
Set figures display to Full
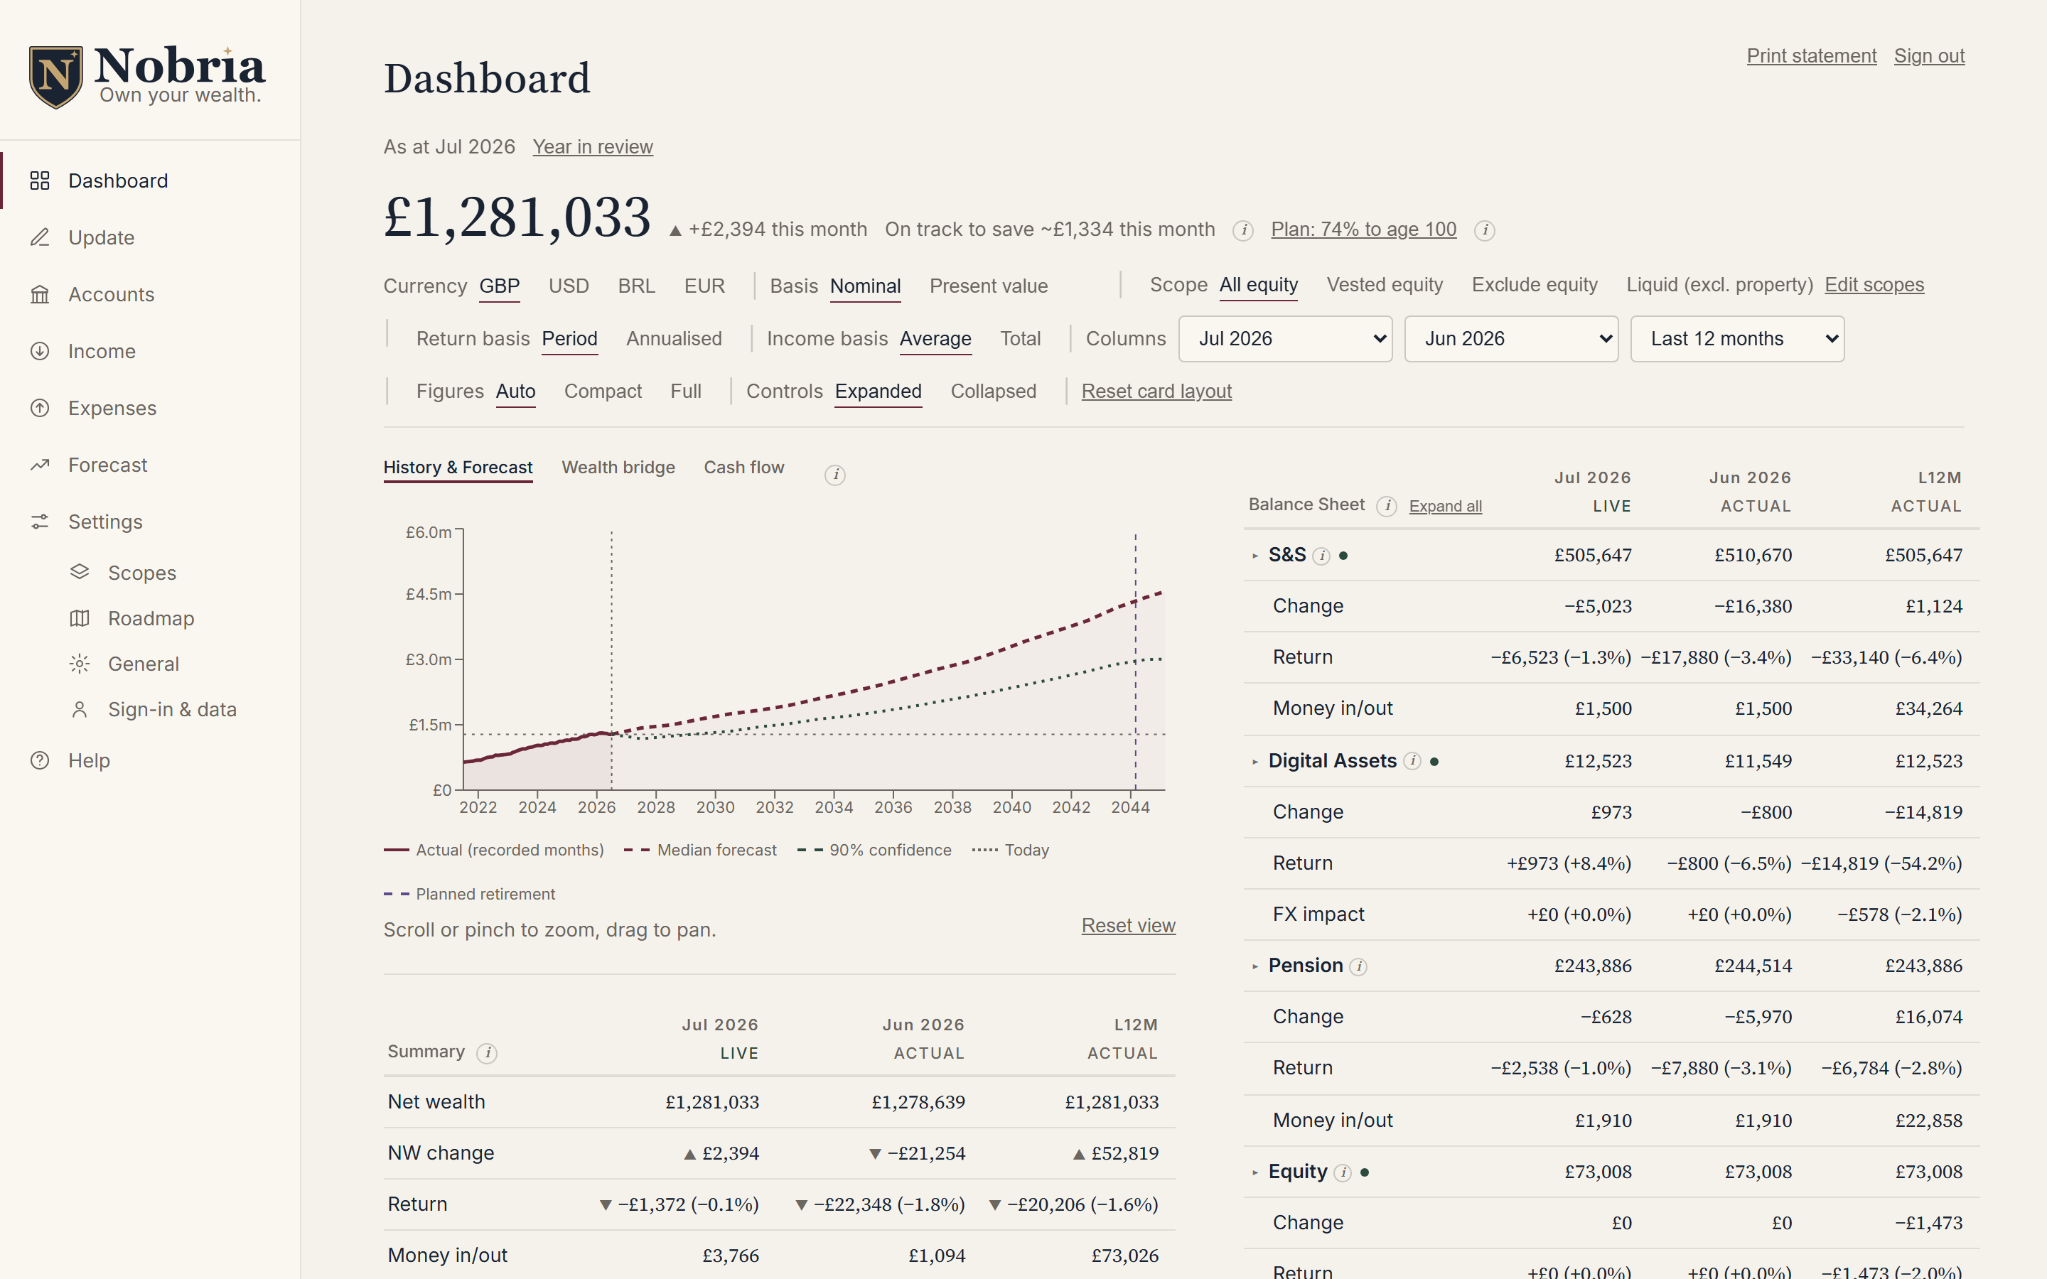686,391
